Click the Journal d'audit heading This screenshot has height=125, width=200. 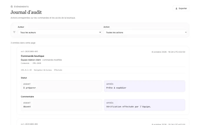[26, 12]
